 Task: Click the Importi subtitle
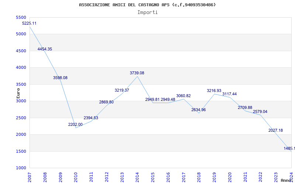click(x=147, y=12)
